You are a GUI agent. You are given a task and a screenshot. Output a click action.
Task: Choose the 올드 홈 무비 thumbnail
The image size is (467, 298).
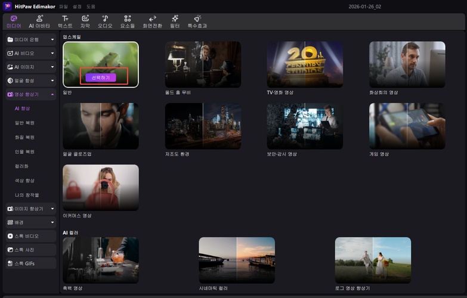click(203, 64)
